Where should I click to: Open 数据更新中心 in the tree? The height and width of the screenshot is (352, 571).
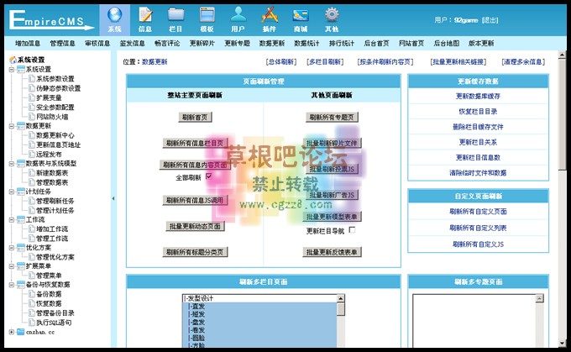point(55,135)
